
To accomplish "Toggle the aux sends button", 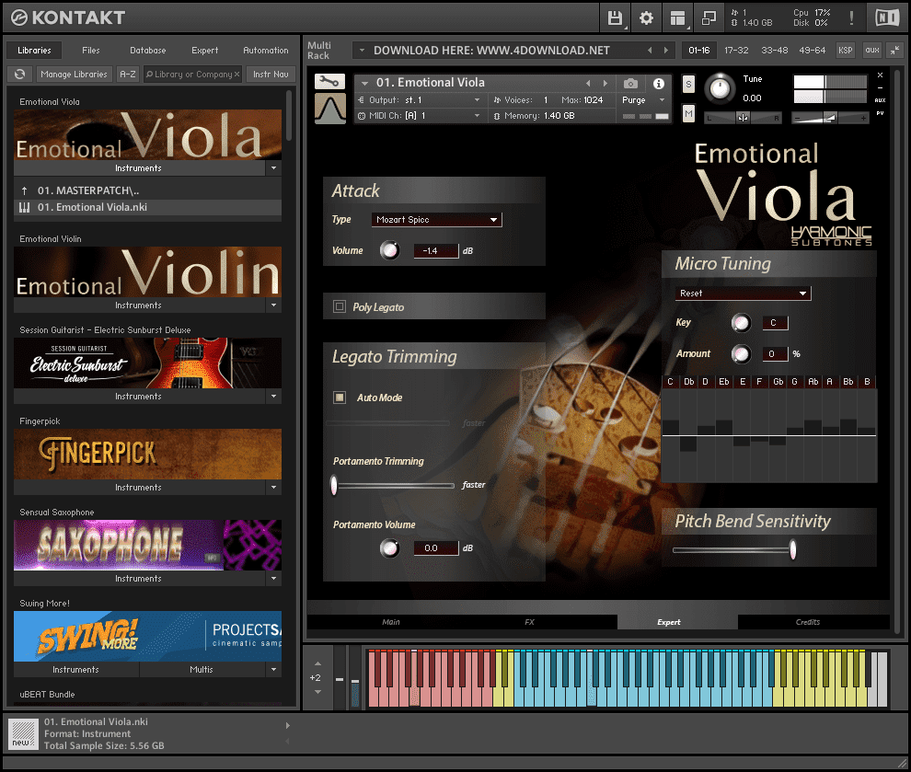I will [872, 51].
